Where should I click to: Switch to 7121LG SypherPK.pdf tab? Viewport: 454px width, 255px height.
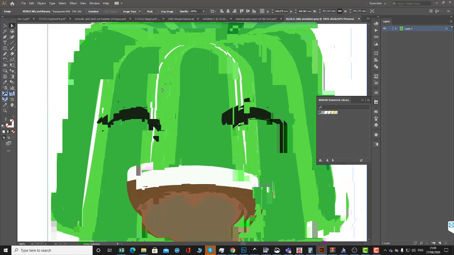[x=52, y=19]
